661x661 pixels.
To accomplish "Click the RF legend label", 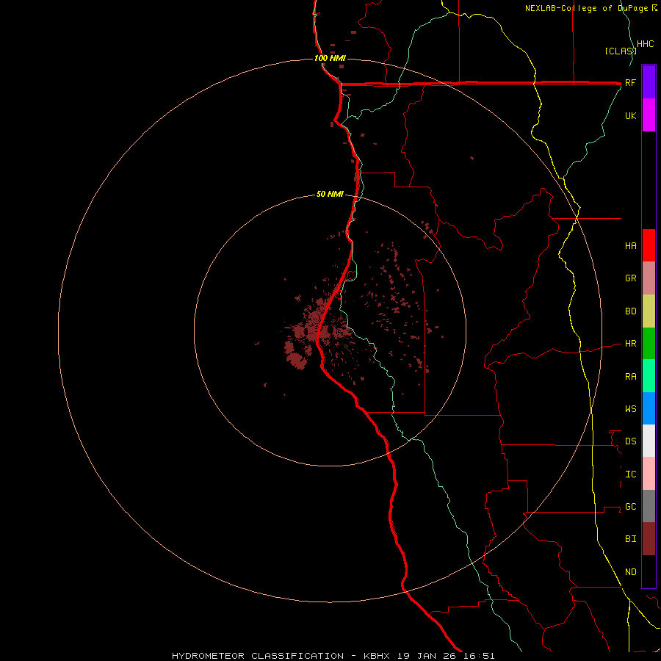I will click(x=630, y=82).
